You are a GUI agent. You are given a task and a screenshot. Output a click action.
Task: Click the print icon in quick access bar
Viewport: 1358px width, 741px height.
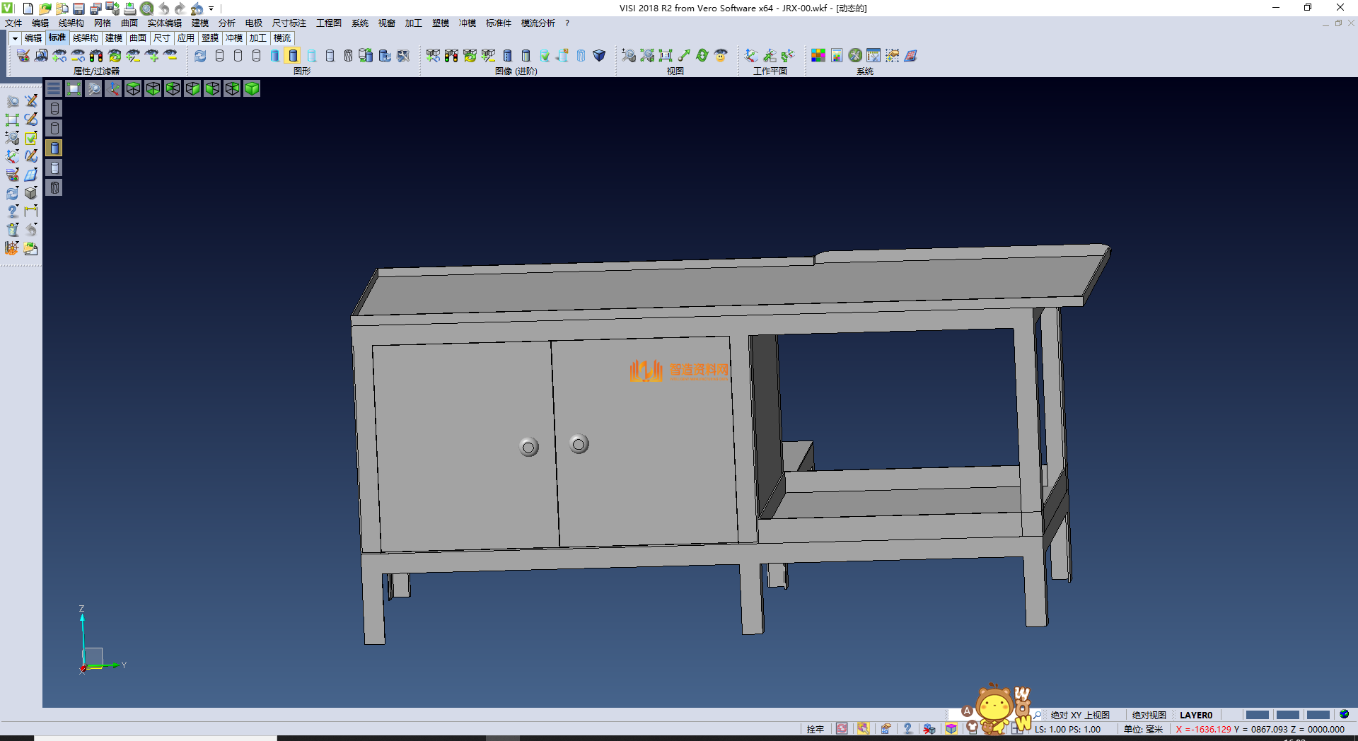pyautogui.click(x=129, y=8)
